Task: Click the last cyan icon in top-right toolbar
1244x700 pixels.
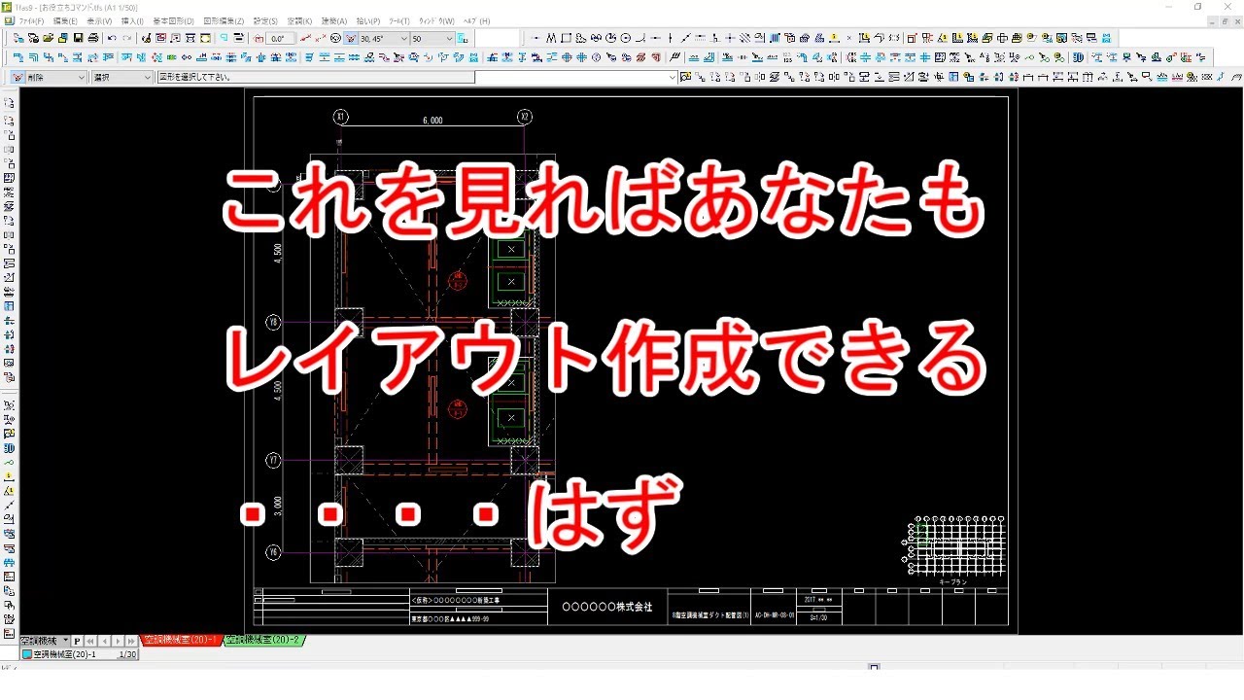Action: point(1106,38)
